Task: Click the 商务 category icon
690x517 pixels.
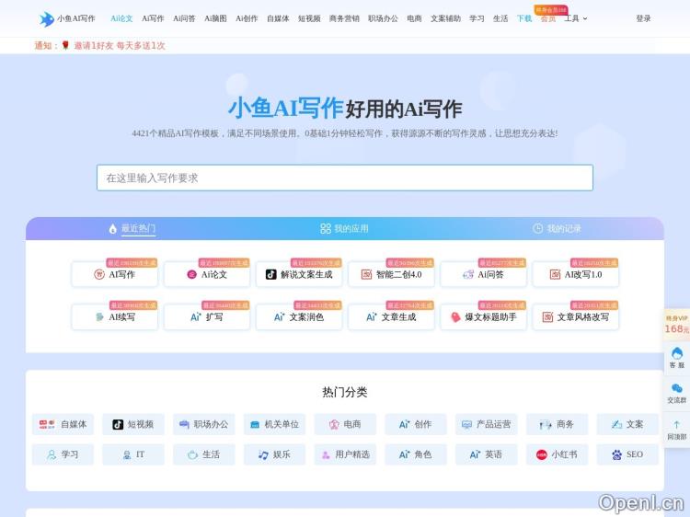Action: pyautogui.click(x=546, y=425)
